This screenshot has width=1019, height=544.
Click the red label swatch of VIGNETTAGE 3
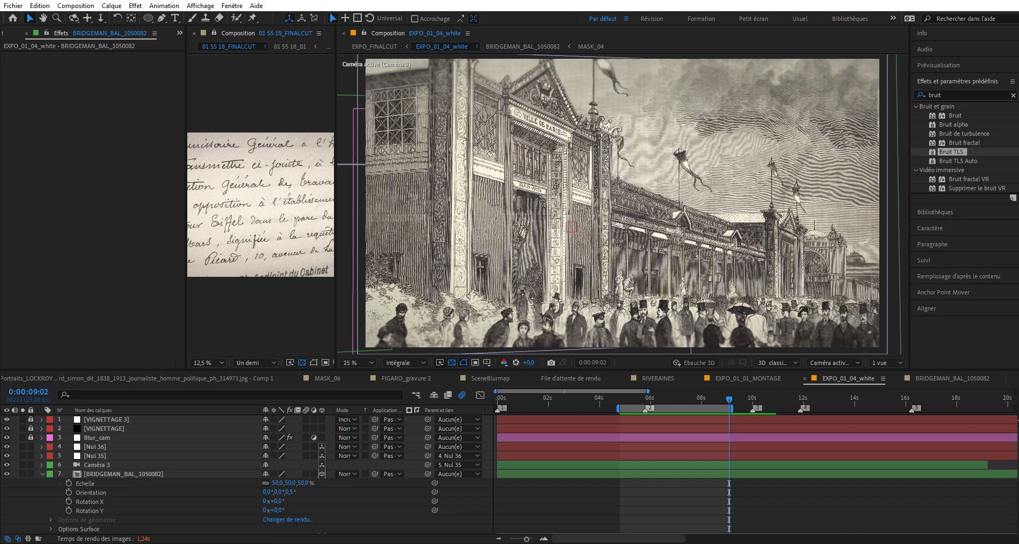click(50, 419)
